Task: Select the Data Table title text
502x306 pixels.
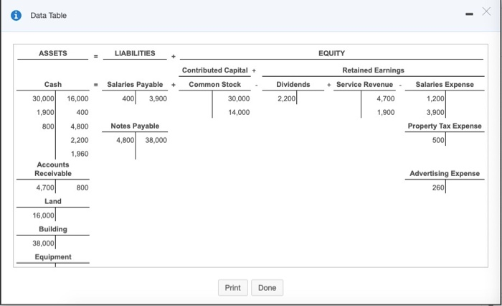Action: coord(48,15)
